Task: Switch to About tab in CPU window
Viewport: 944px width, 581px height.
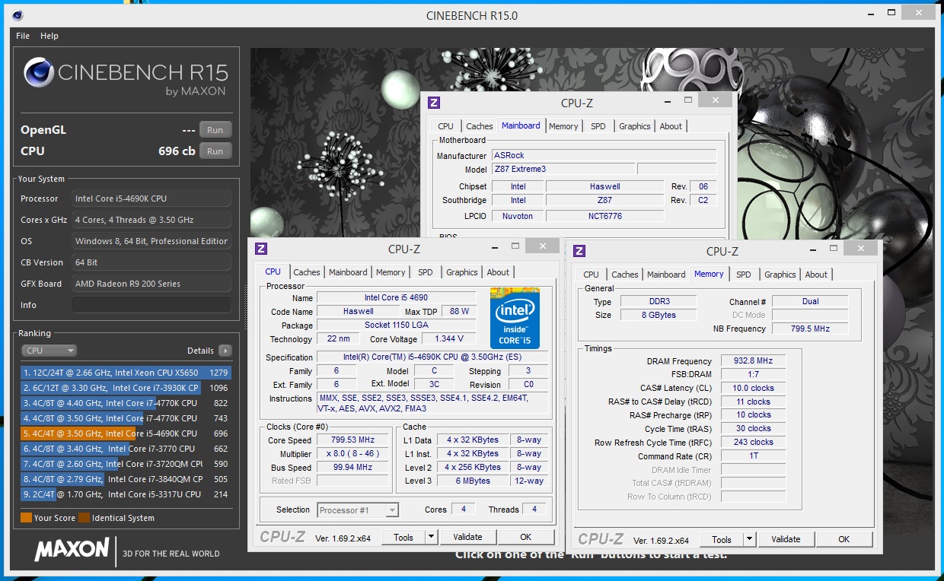Action: pyautogui.click(x=498, y=272)
